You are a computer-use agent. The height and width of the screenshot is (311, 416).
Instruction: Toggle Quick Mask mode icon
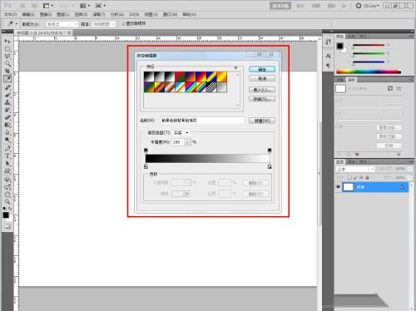(x=7, y=226)
